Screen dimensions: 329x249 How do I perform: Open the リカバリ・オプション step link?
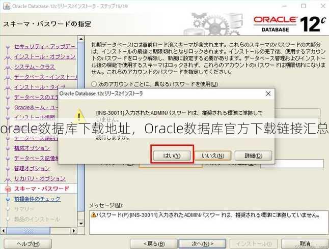(40, 178)
